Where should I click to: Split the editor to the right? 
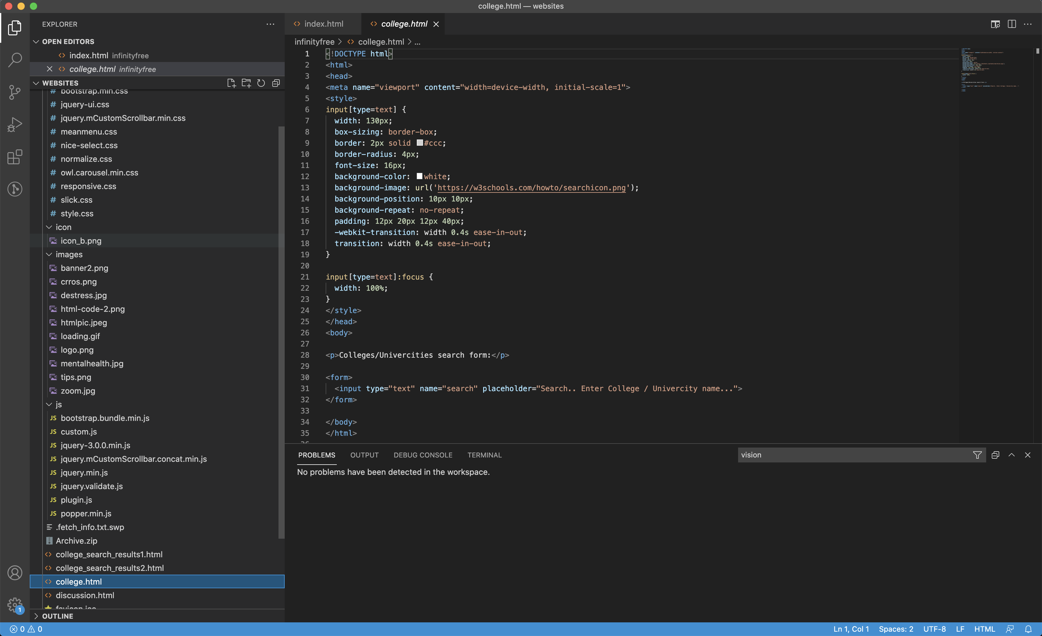pos(1012,24)
